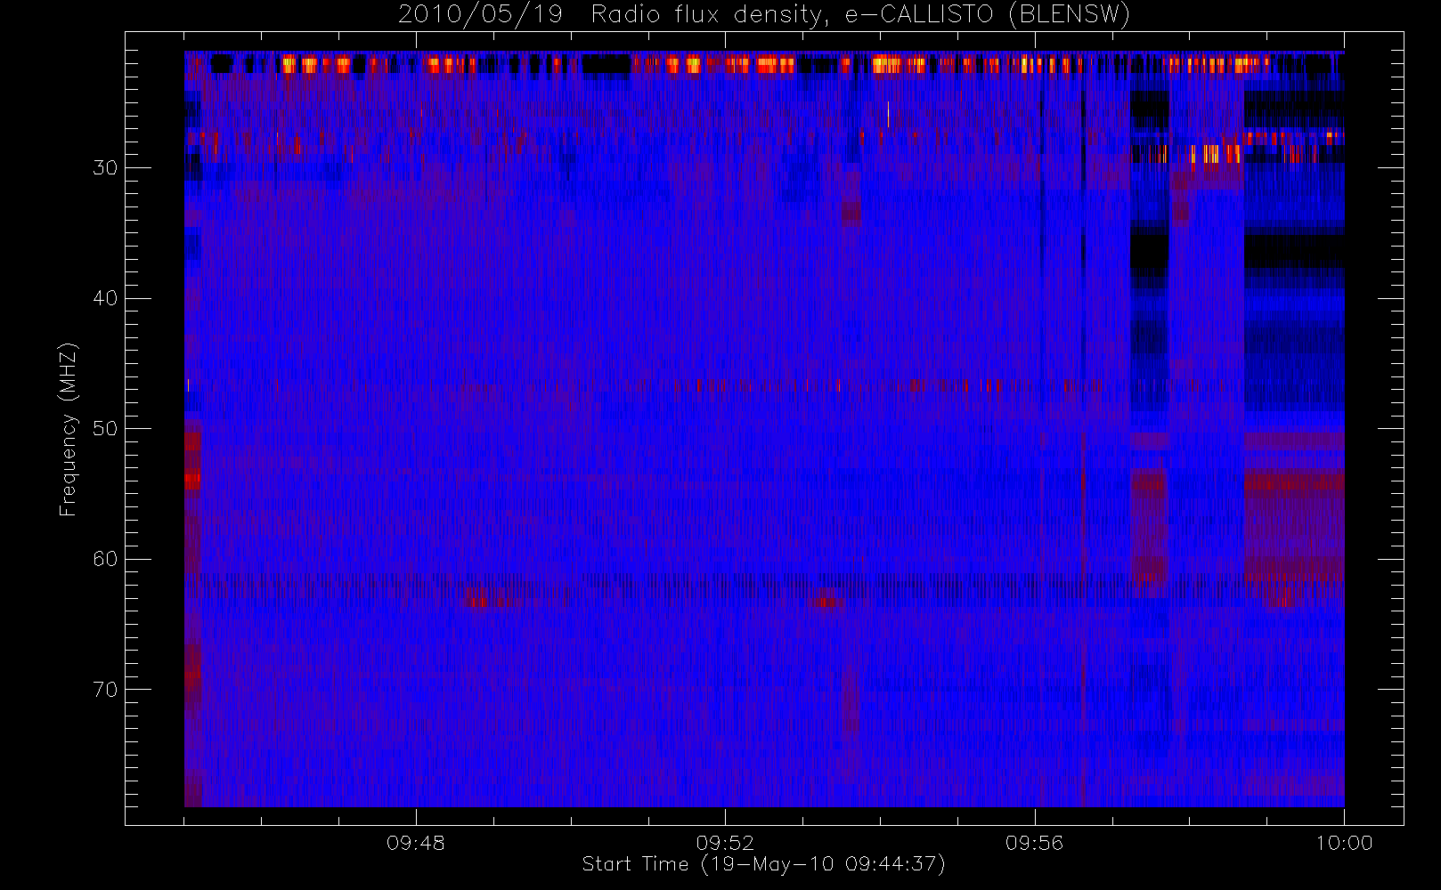Click the 'Start Time (19-May-10 09:44:37)' axis label

763,864
